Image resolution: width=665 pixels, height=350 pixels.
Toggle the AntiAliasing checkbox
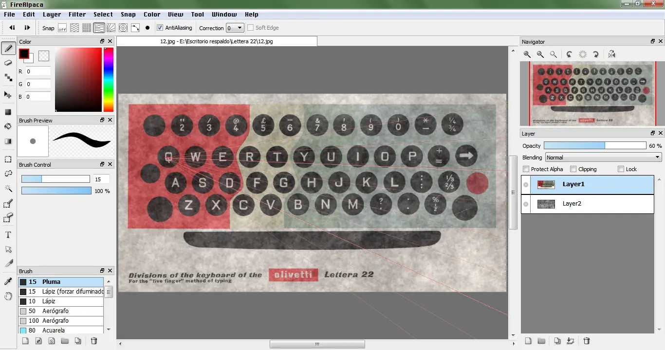pos(160,28)
